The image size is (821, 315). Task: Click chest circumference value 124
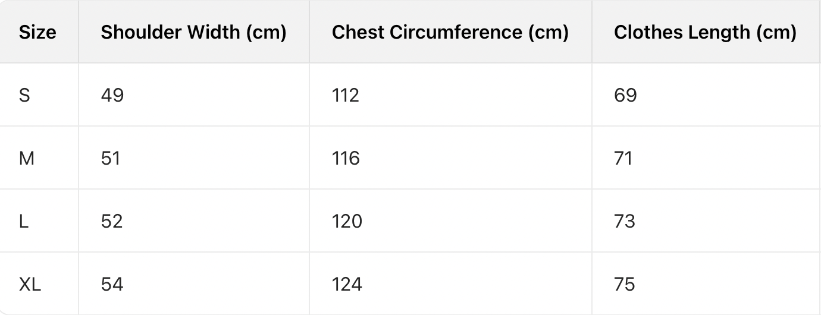(347, 284)
